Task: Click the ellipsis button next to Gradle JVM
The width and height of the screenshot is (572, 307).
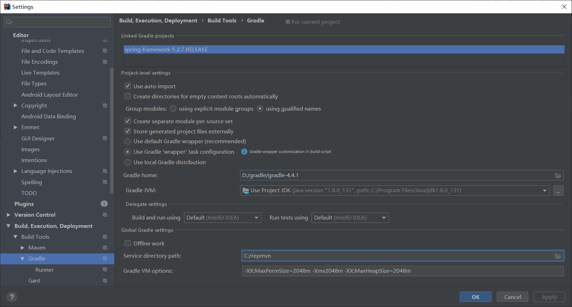Action: click(x=558, y=191)
